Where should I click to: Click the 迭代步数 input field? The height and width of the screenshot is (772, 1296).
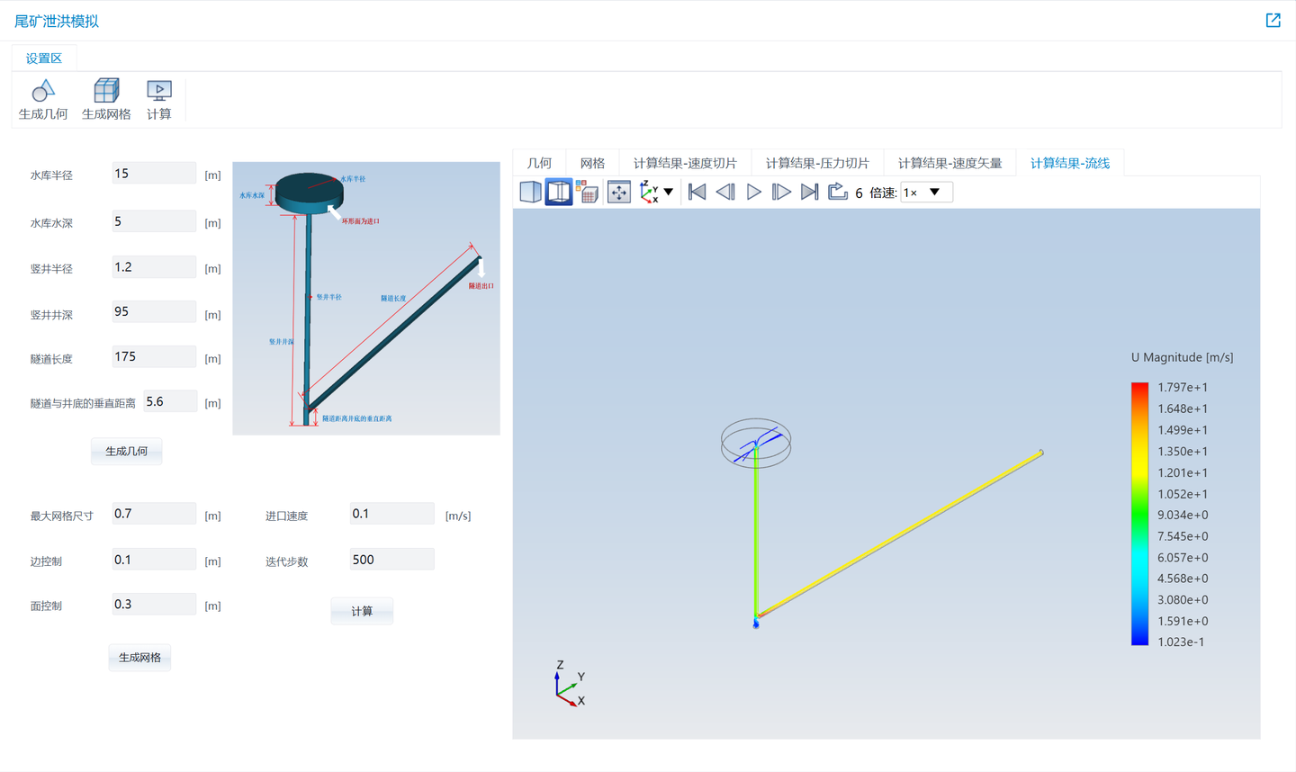(391, 560)
